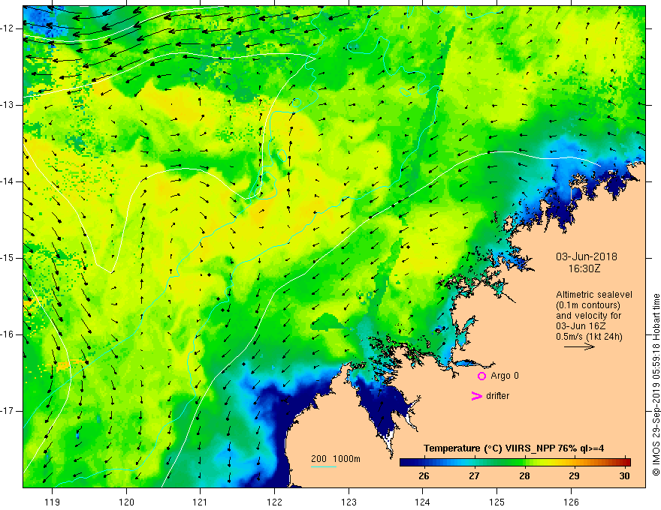
Task: Click the 'Altimetric sealevel' caption line
Action: pyautogui.click(x=594, y=295)
